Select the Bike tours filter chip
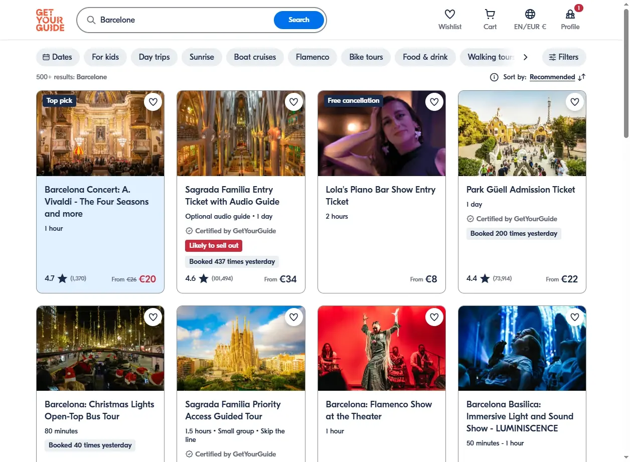 pyautogui.click(x=366, y=57)
